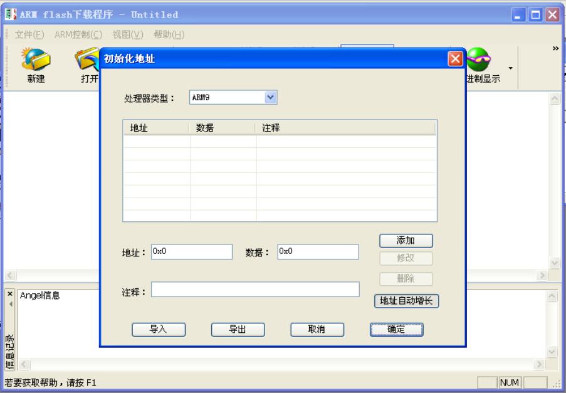Click the 导出 button

point(238,330)
